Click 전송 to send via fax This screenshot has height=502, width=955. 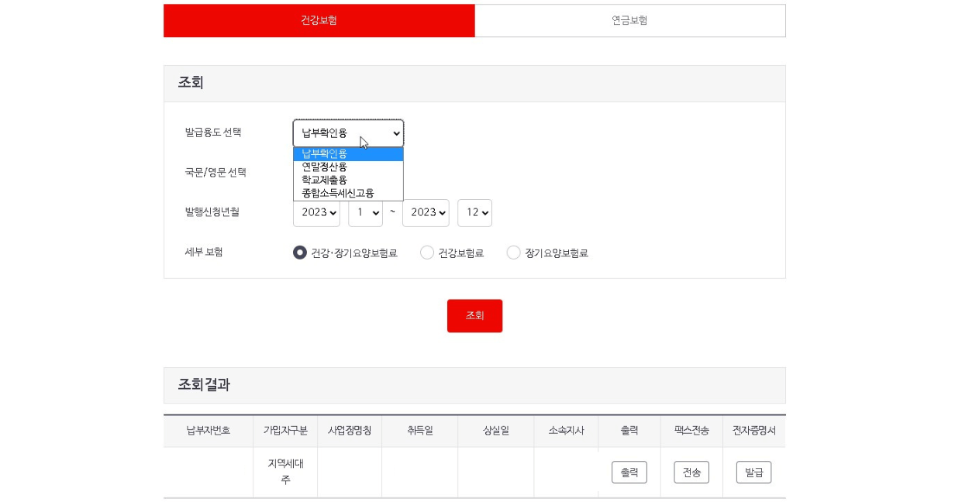(691, 472)
